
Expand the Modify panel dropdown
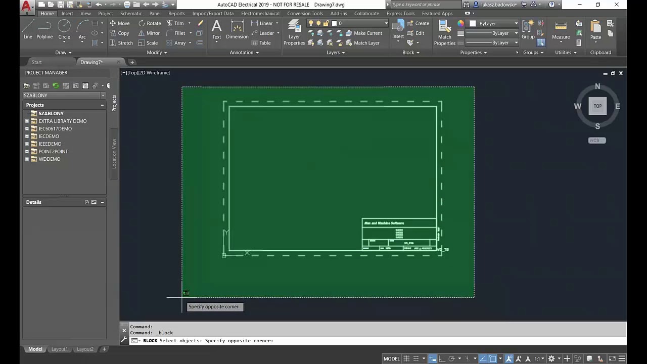coord(157,53)
